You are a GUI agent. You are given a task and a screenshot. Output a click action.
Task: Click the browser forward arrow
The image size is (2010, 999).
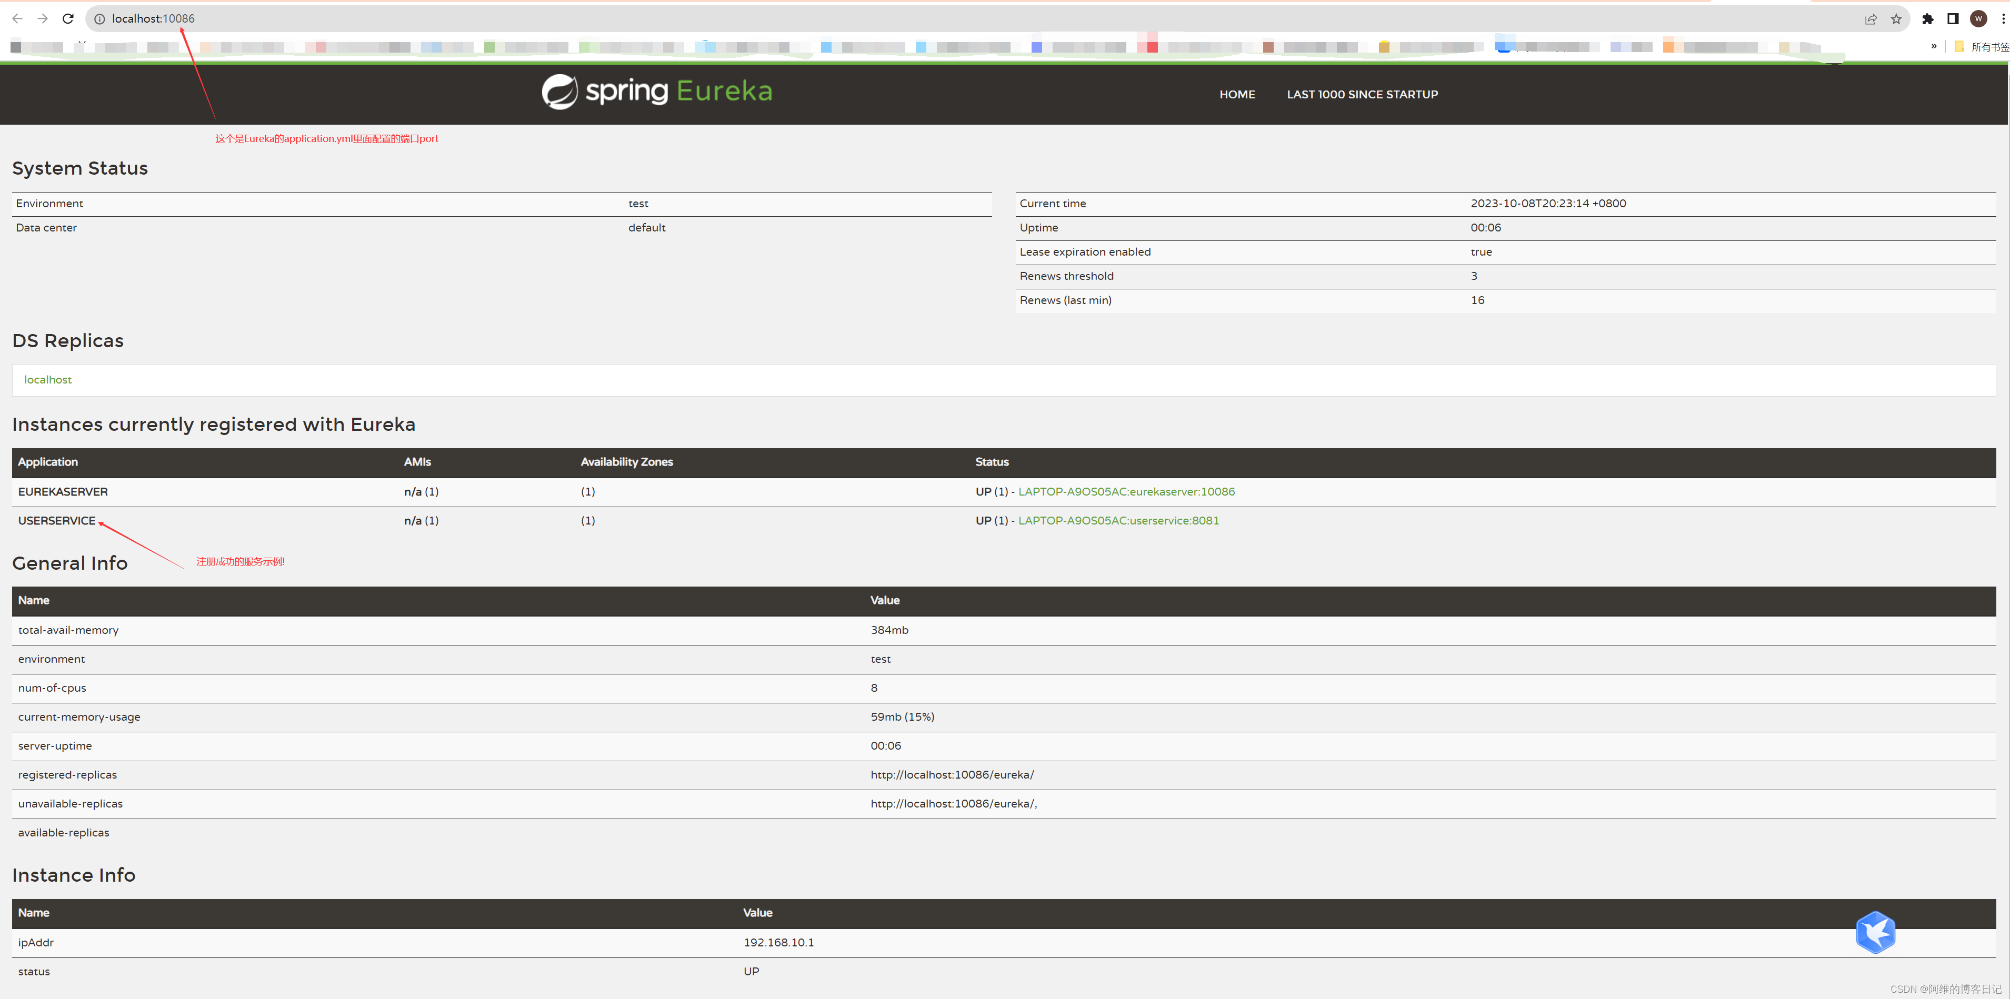[43, 19]
